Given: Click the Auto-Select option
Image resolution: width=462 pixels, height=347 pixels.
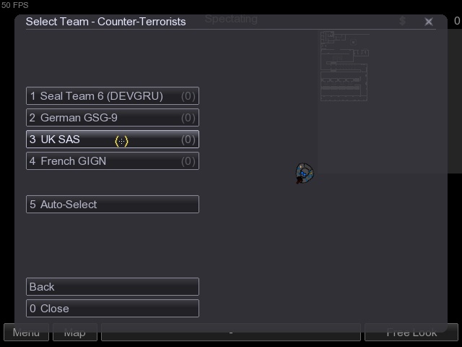Looking at the screenshot, I should (x=113, y=204).
